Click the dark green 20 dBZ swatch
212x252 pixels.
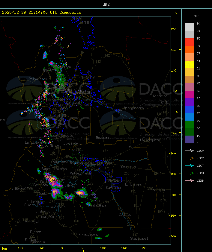[x=189, y=132]
